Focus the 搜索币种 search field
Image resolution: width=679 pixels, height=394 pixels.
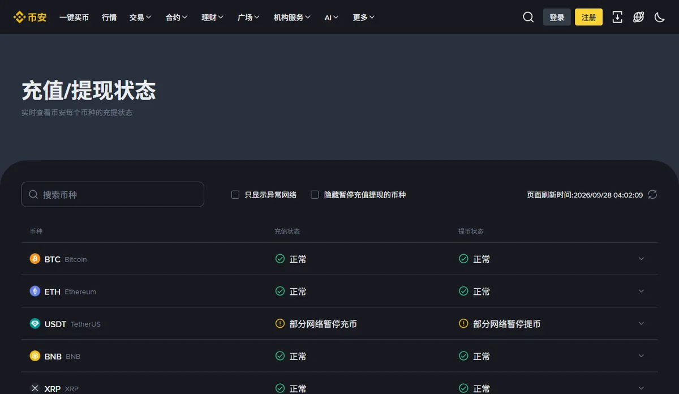[113, 194]
